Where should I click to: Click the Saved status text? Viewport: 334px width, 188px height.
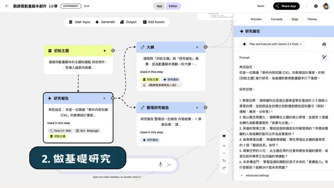tap(260, 6)
